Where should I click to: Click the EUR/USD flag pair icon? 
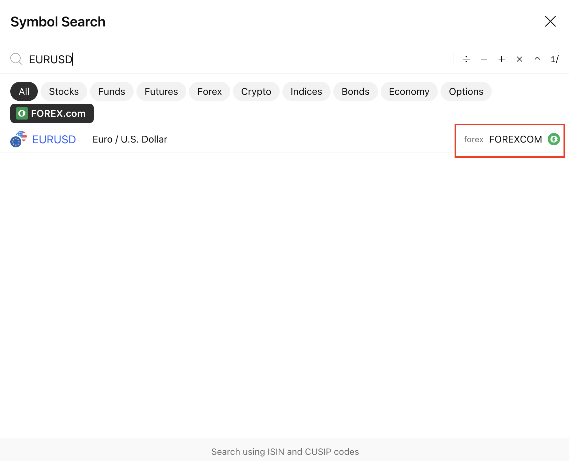point(19,139)
